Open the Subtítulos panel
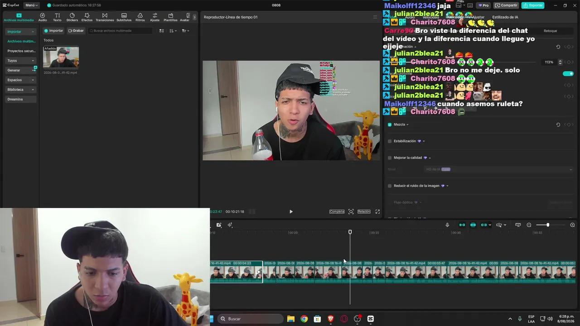Screen dimensions: 580x326 tap(124, 17)
